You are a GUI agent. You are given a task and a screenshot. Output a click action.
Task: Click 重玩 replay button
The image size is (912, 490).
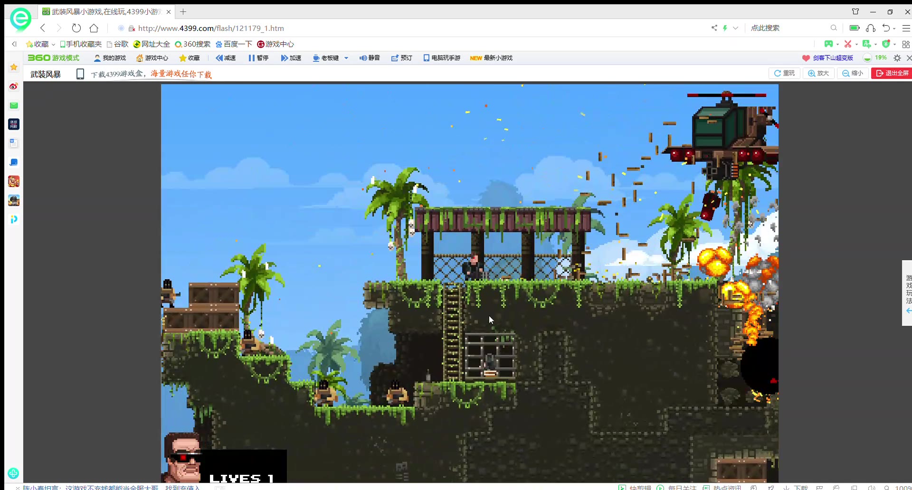[x=784, y=73]
